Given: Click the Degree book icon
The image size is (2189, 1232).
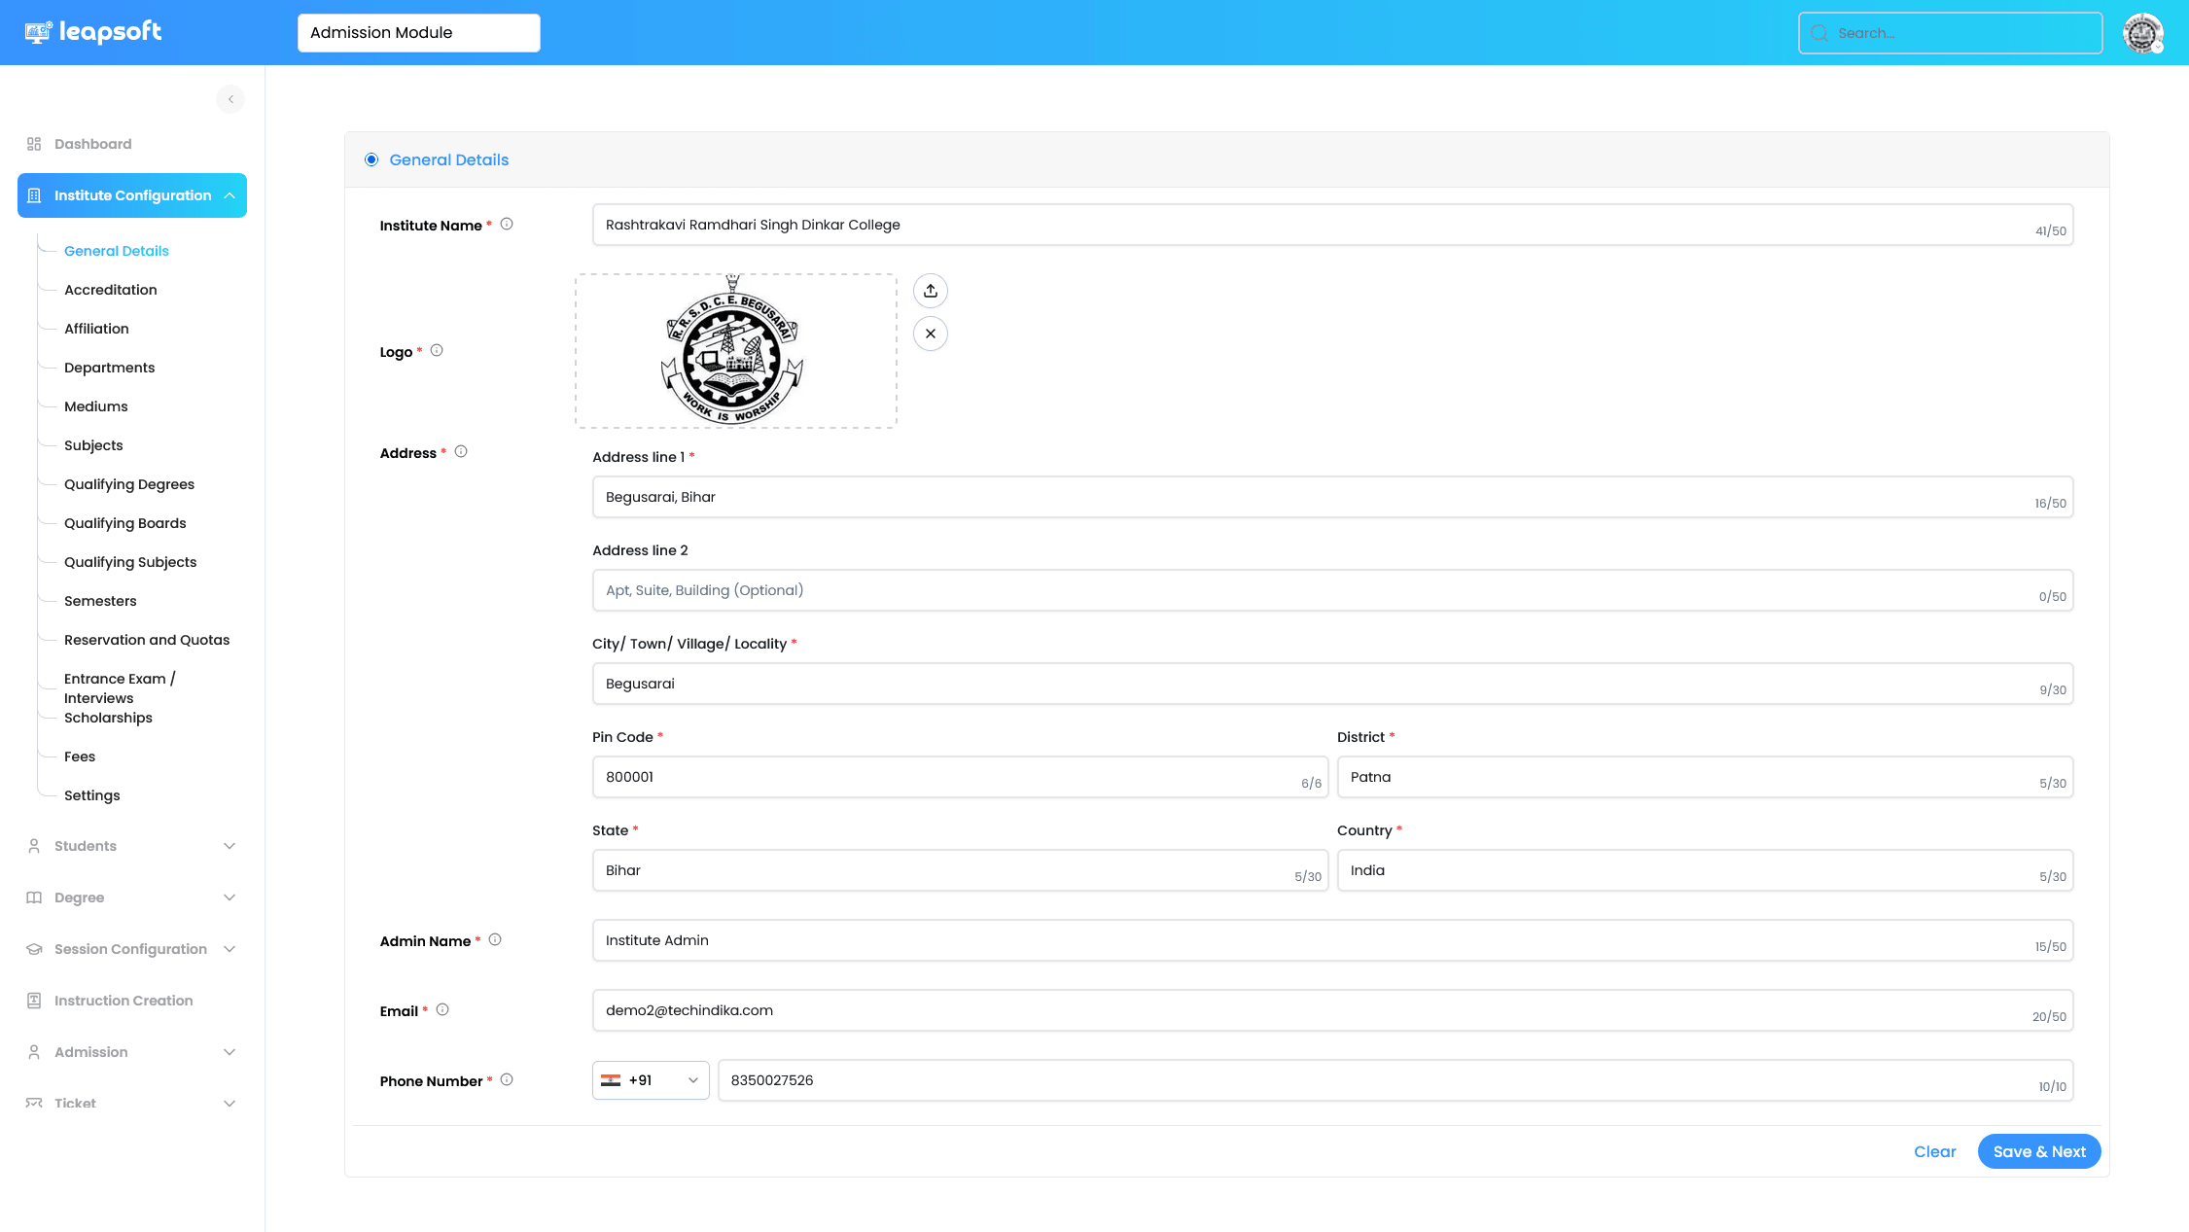Looking at the screenshot, I should 34,898.
